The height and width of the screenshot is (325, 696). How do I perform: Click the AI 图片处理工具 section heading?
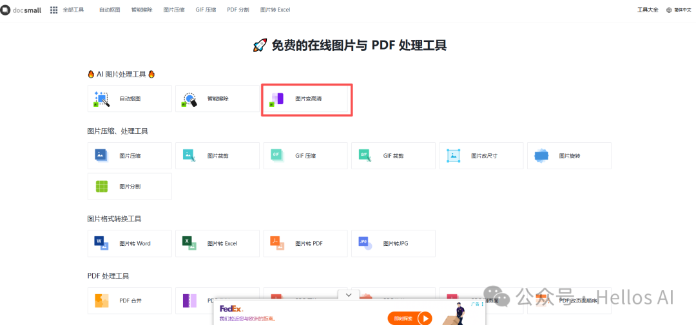point(121,75)
